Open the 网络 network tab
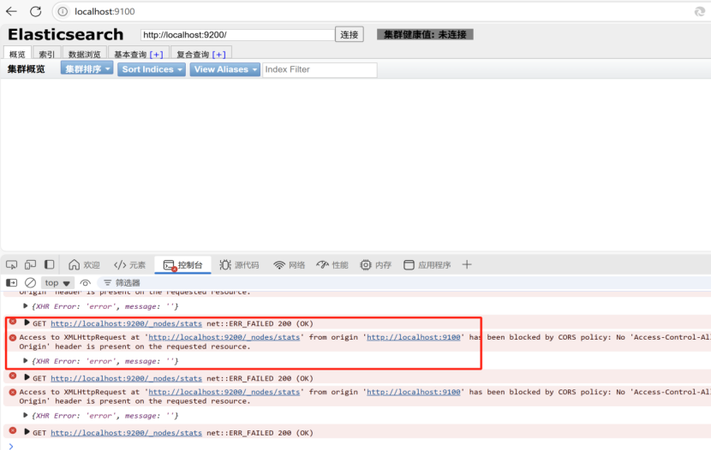The height and width of the screenshot is (450, 711). click(x=290, y=265)
